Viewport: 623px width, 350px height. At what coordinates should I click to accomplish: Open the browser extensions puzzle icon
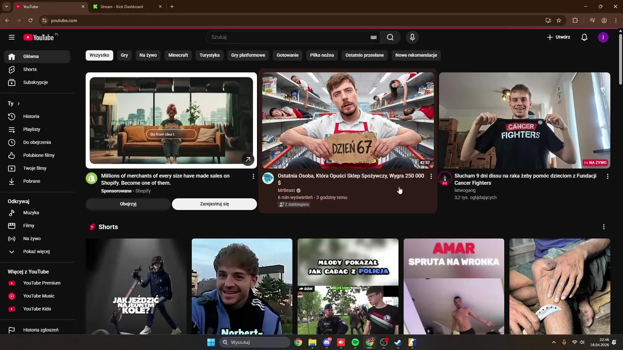tap(575, 20)
